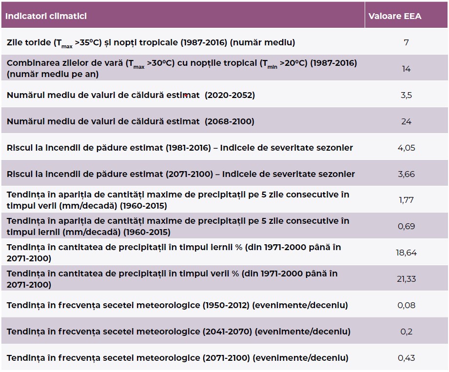
Task: Select precipitații 5 zile în timpul iernii row
Action: click(178, 227)
